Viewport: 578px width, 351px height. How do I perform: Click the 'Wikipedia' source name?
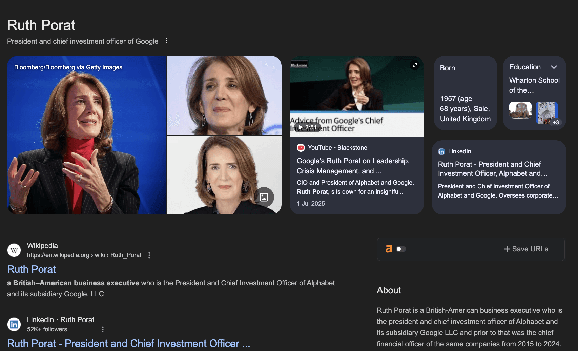42,246
